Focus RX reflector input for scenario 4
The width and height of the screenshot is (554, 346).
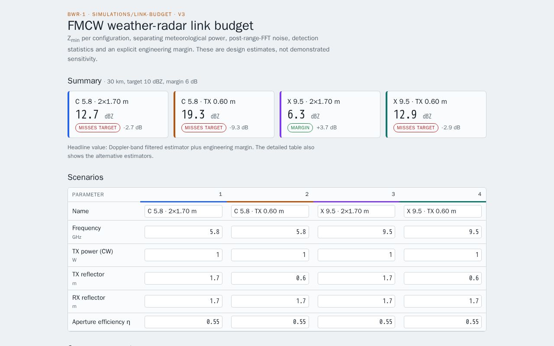click(x=443, y=301)
